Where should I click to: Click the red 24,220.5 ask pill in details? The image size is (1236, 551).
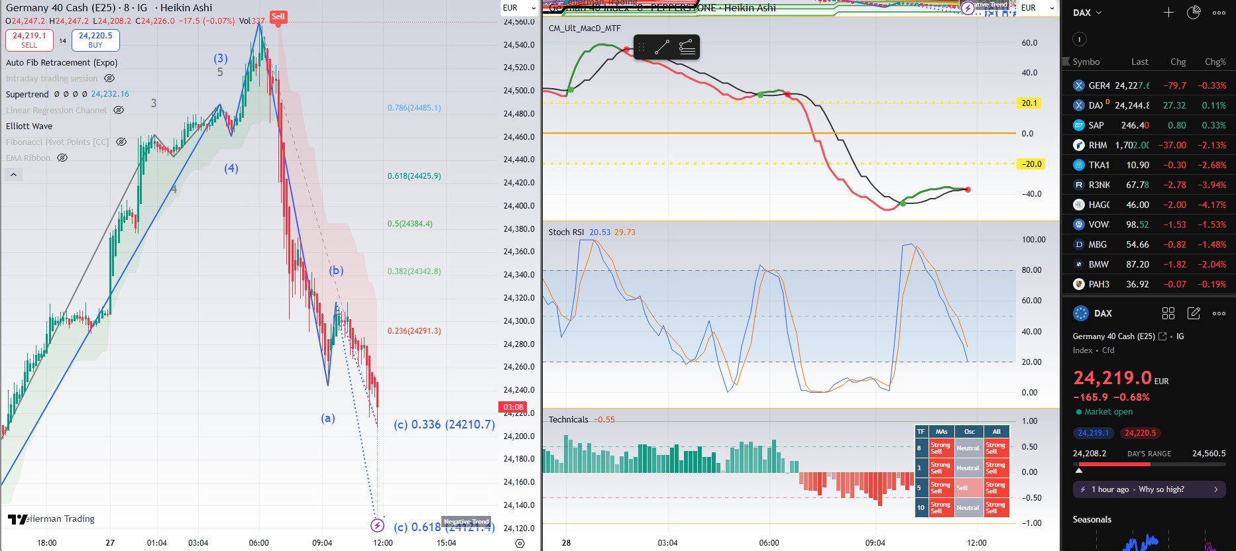pos(1140,433)
